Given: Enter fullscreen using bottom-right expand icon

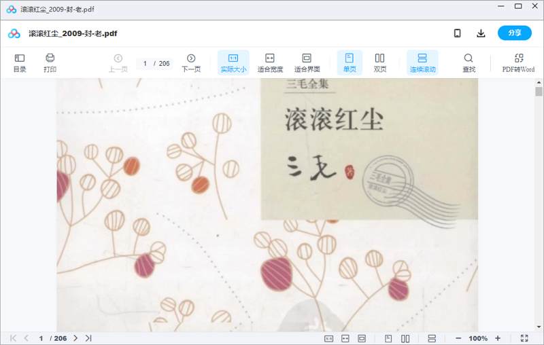Looking at the screenshot, I should point(524,338).
